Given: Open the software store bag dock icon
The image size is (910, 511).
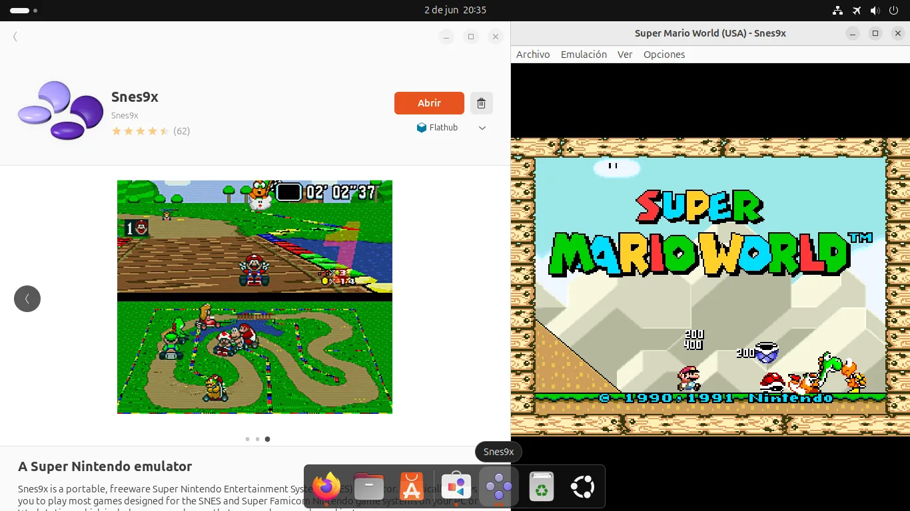Looking at the screenshot, I should click(x=456, y=487).
